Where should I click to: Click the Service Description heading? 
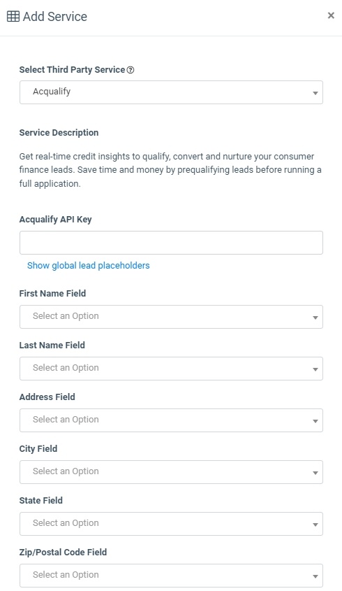click(x=59, y=133)
